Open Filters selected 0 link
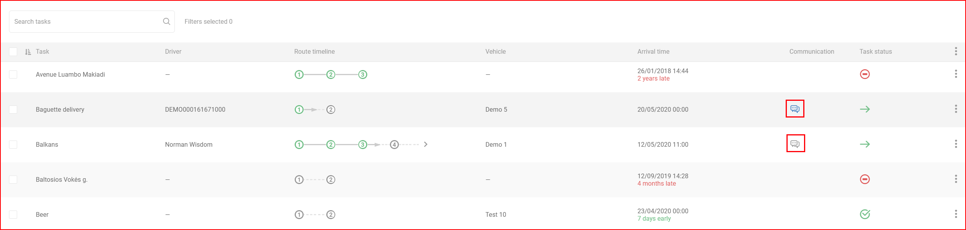Screen dimensions: 966x230 coord(208,21)
